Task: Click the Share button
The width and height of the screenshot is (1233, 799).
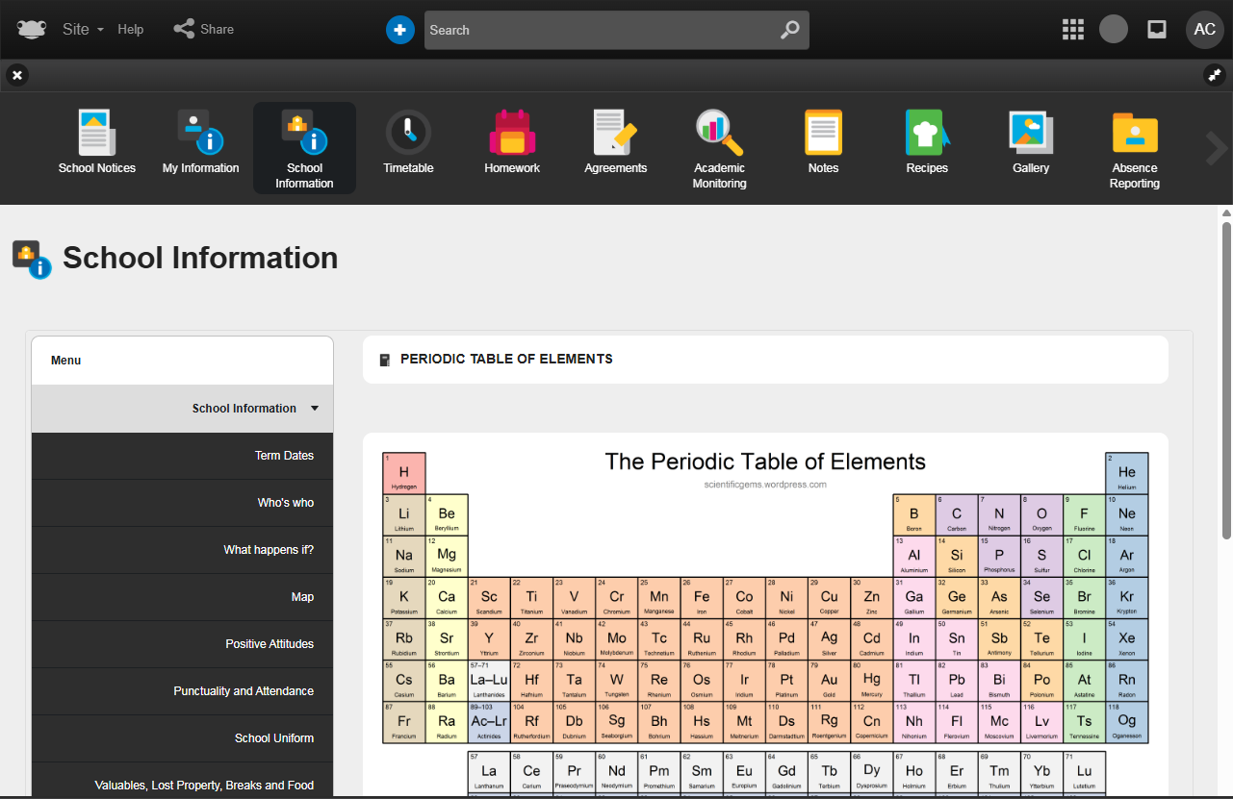Action: [x=204, y=30]
